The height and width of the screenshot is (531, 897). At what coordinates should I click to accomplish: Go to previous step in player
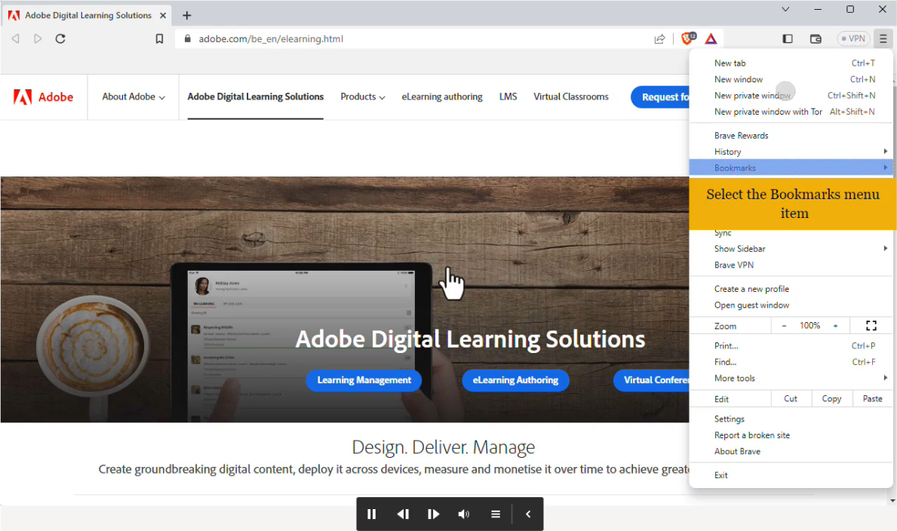(403, 514)
